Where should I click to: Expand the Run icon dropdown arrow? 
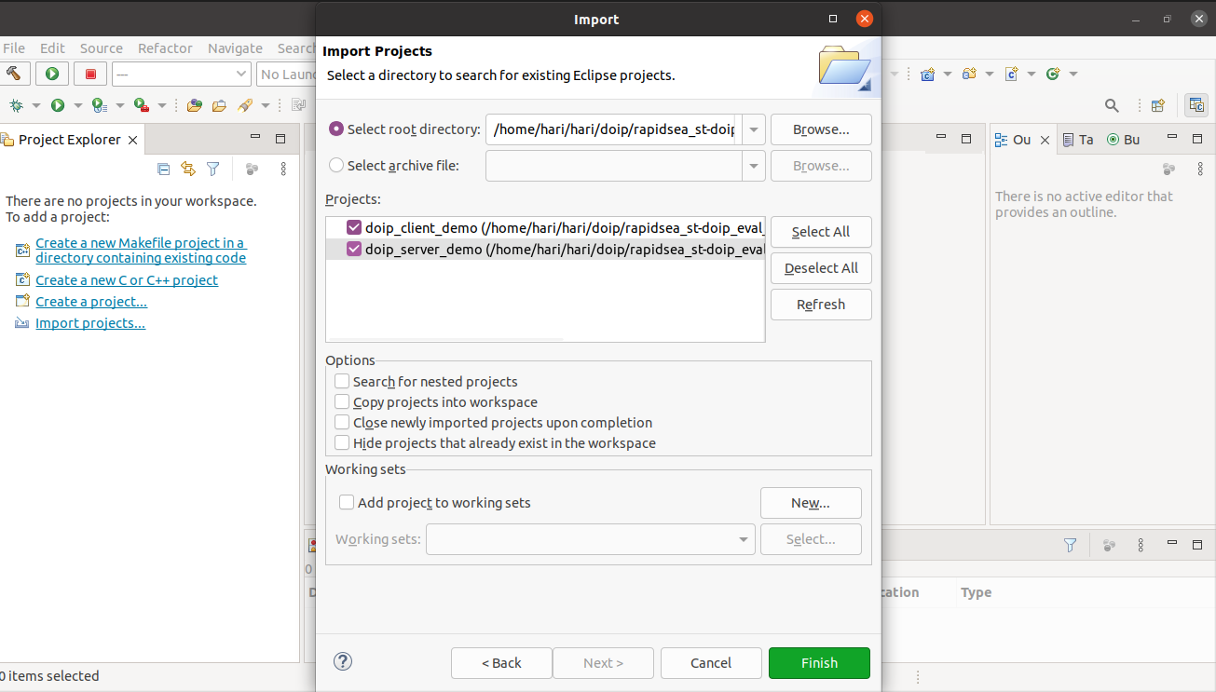78,105
